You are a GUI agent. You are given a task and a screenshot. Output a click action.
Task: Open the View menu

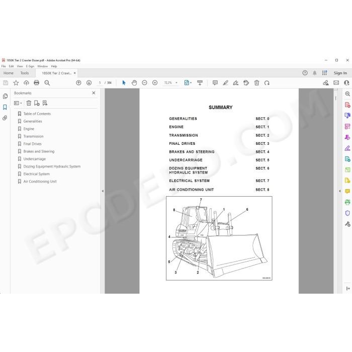click(x=20, y=66)
